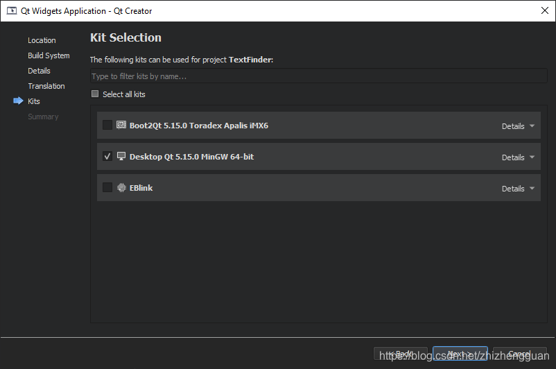Expand Details for the EBlink kit
Viewport: 556px width, 369px height.
[518, 189]
